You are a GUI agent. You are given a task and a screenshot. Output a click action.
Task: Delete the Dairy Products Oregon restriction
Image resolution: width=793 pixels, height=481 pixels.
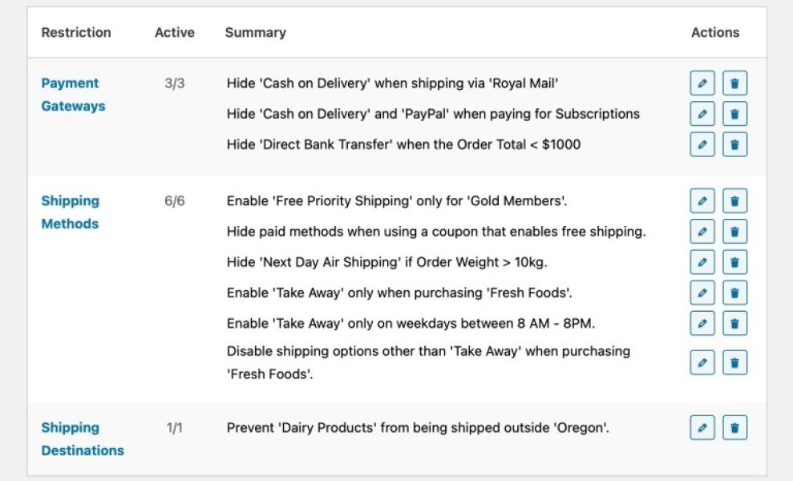(735, 427)
